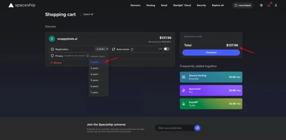Select 3 years from registration list
Screen dimensions: 286x140
coord(94,68)
